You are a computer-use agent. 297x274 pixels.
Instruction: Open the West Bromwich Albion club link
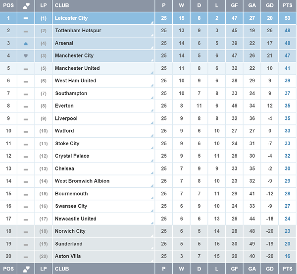(x=82, y=181)
